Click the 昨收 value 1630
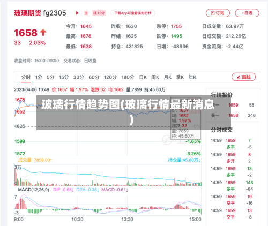The height and width of the screenshot is (226, 268). coord(131,26)
